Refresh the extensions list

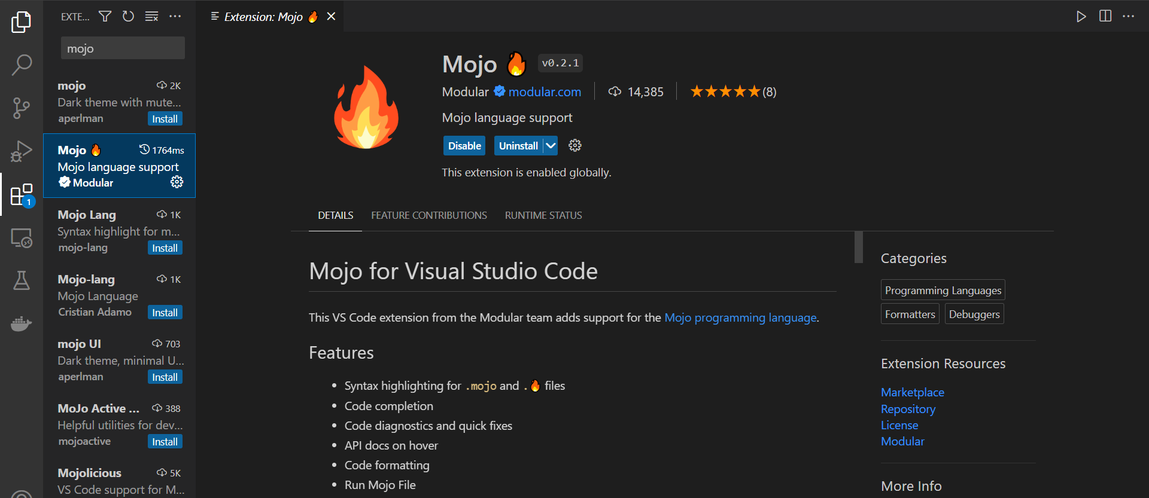click(128, 16)
